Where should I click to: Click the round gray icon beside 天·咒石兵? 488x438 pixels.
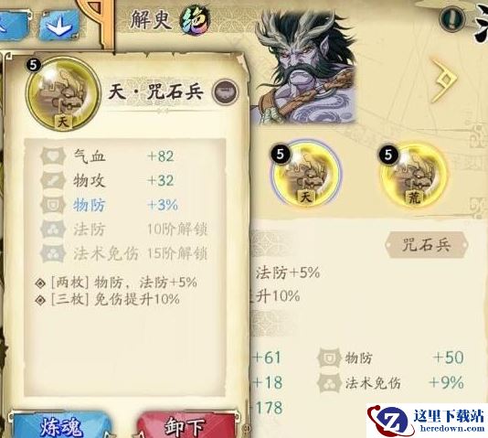pyautogui.click(x=226, y=91)
